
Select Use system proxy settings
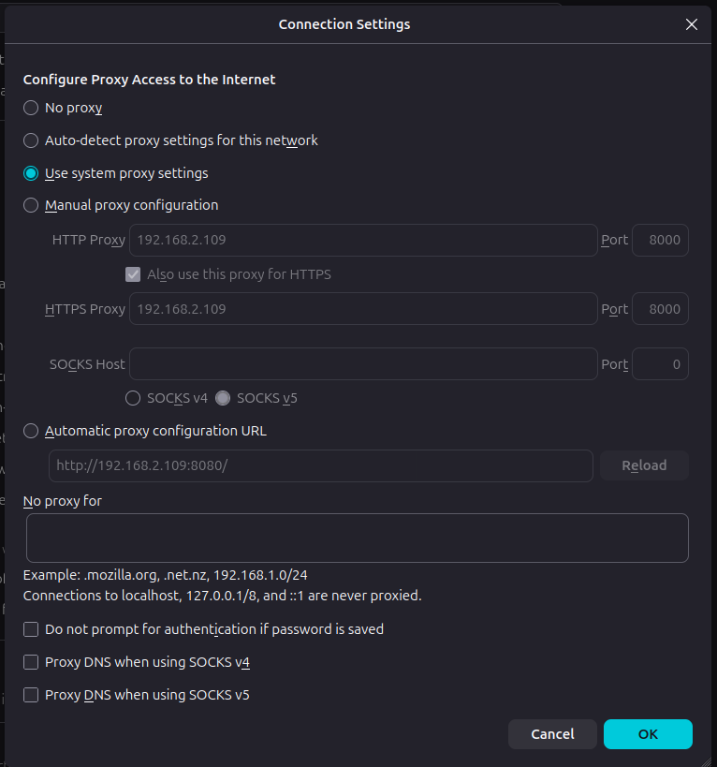[31, 173]
